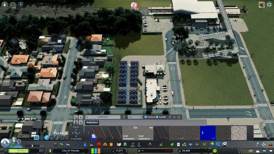Viewport: 274px width, 154px height.
Task: Open the clapperboard cinematic camera icon
Action: (x=258, y=151)
